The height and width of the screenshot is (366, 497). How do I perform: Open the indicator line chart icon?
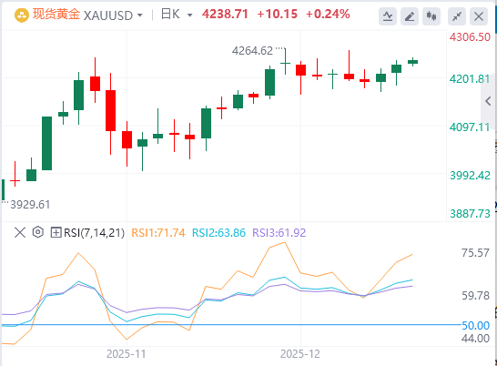point(388,15)
